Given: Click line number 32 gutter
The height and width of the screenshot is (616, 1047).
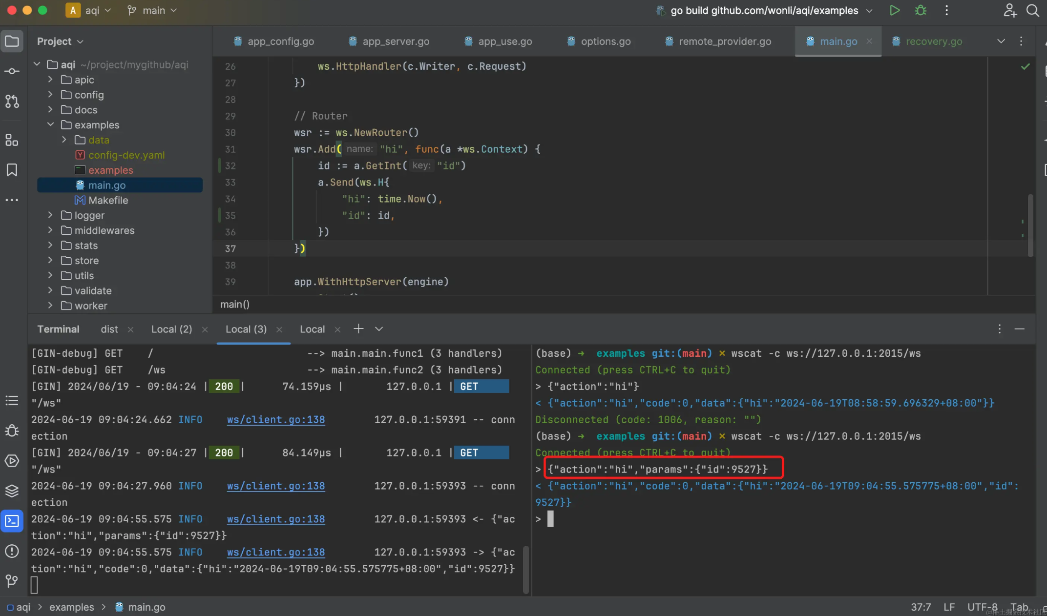Looking at the screenshot, I should pos(230,166).
